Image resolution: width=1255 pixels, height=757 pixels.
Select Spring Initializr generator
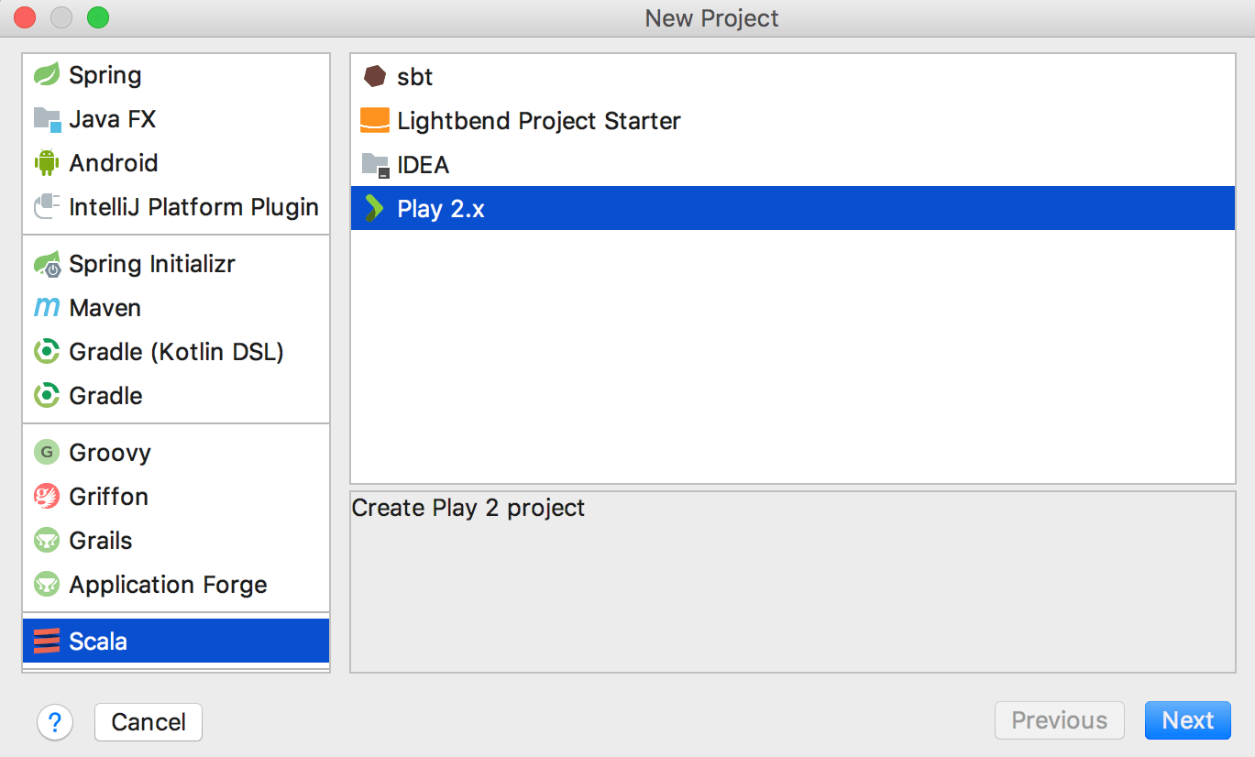click(x=152, y=264)
